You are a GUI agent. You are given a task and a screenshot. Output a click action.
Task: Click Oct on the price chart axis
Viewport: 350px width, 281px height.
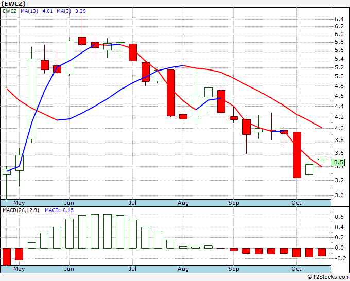[x=296, y=203]
